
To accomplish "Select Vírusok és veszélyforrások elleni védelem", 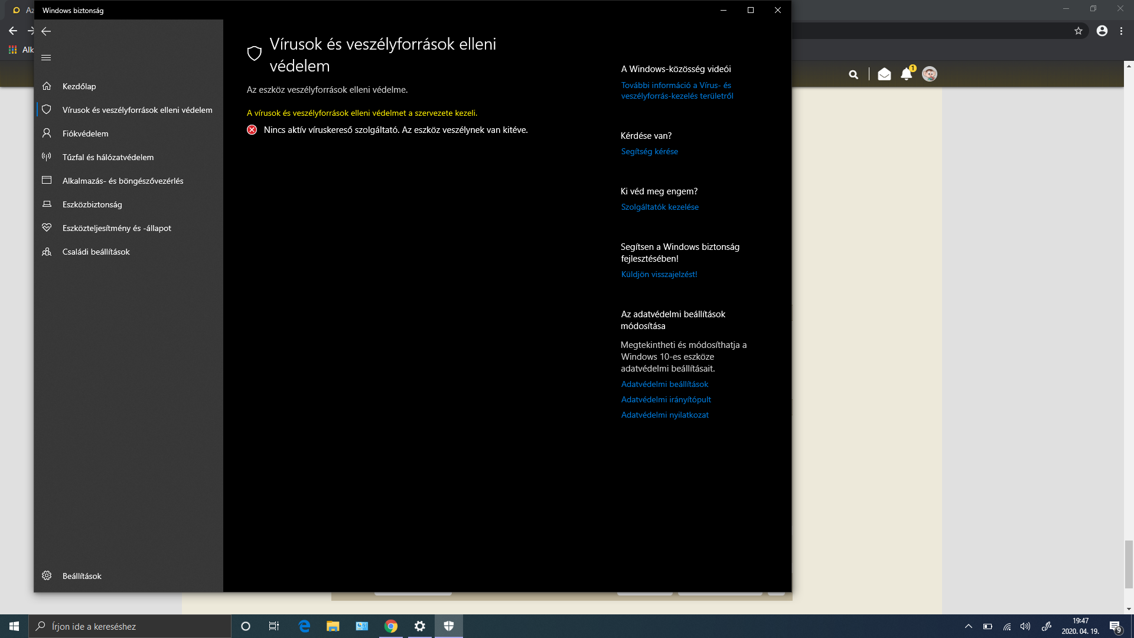I will click(x=129, y=110).
